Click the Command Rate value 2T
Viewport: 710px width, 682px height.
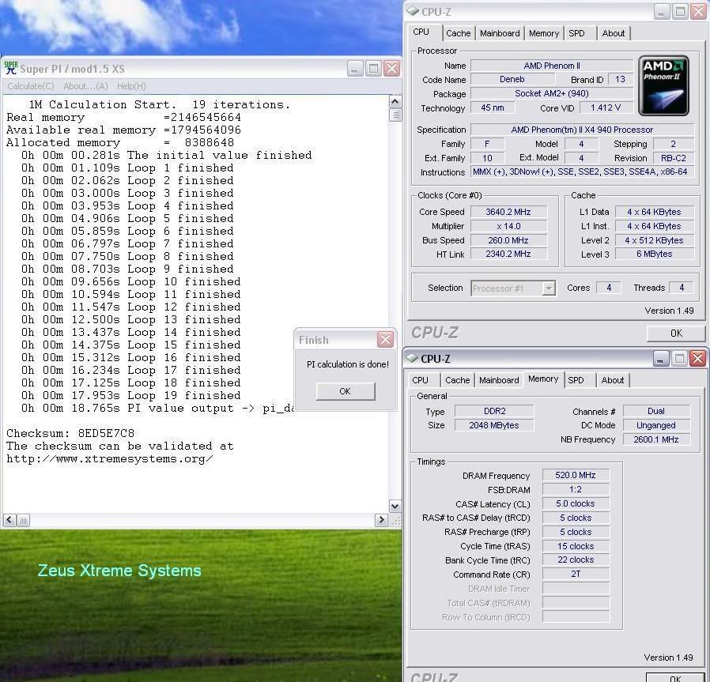point(576,574)
